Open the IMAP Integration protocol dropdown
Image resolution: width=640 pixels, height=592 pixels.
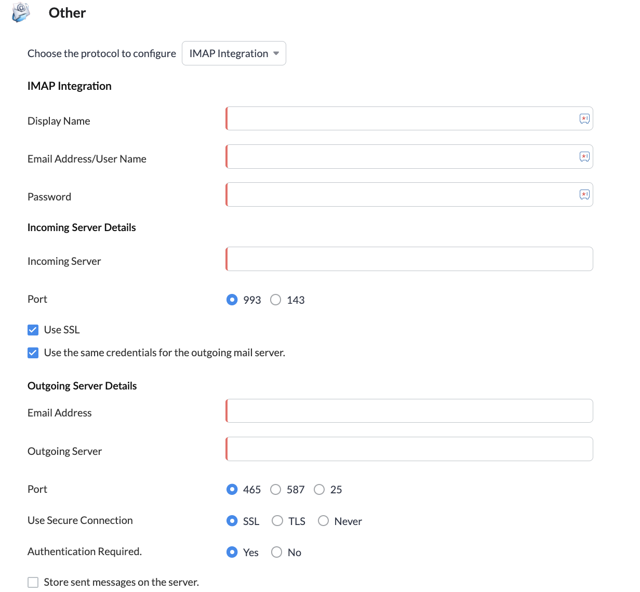tap(234, 53)
